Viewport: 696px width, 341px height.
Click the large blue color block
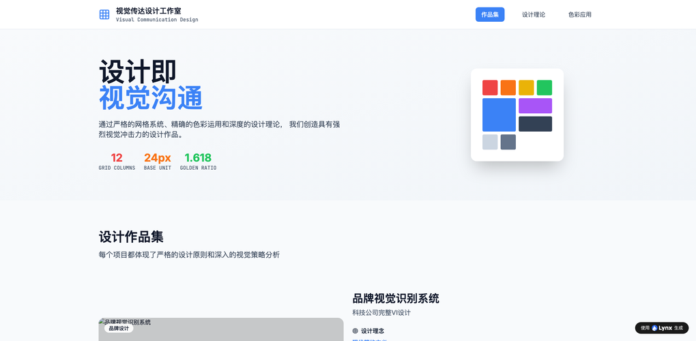pos(499,115)
